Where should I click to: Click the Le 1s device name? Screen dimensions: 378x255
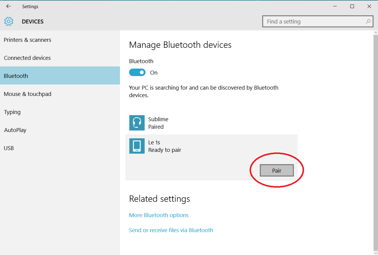[154, 143]
